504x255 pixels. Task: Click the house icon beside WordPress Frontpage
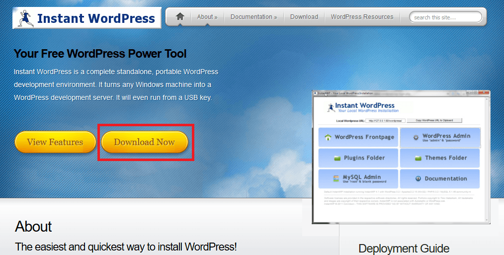[328, 138]
